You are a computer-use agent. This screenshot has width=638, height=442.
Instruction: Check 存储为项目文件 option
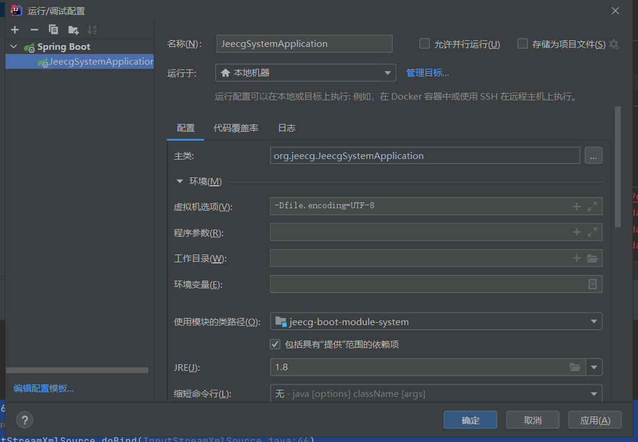(522, 43)
